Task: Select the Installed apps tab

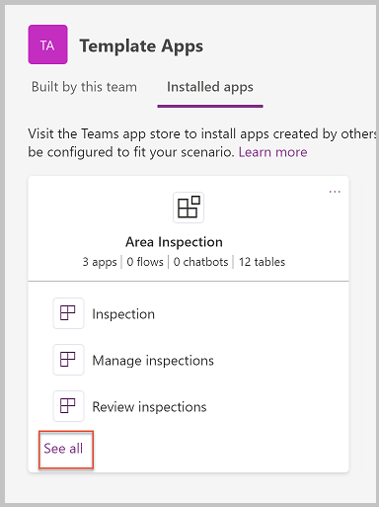Action: click(210, 87)
